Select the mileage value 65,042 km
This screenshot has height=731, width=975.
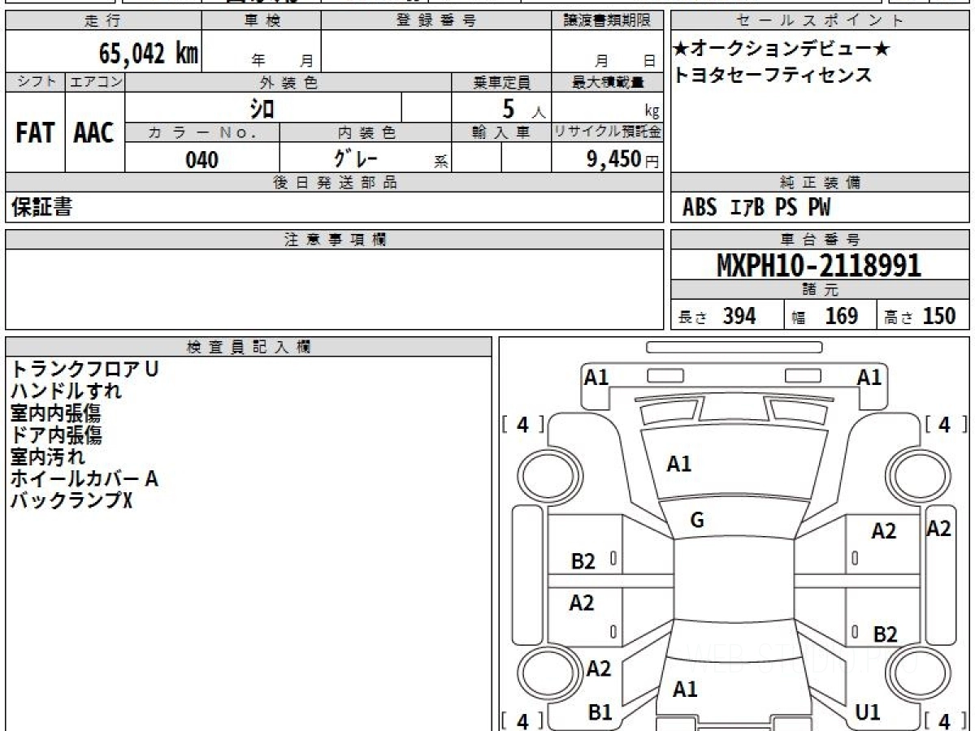point(149,54)
